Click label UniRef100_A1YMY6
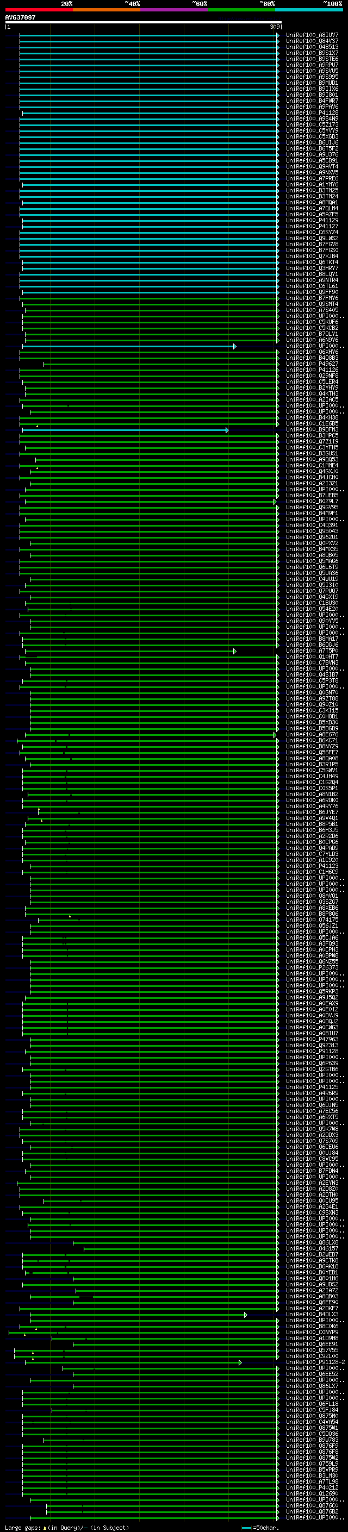348x1532 pixels. pyautogui.click(x=312, y=185)
